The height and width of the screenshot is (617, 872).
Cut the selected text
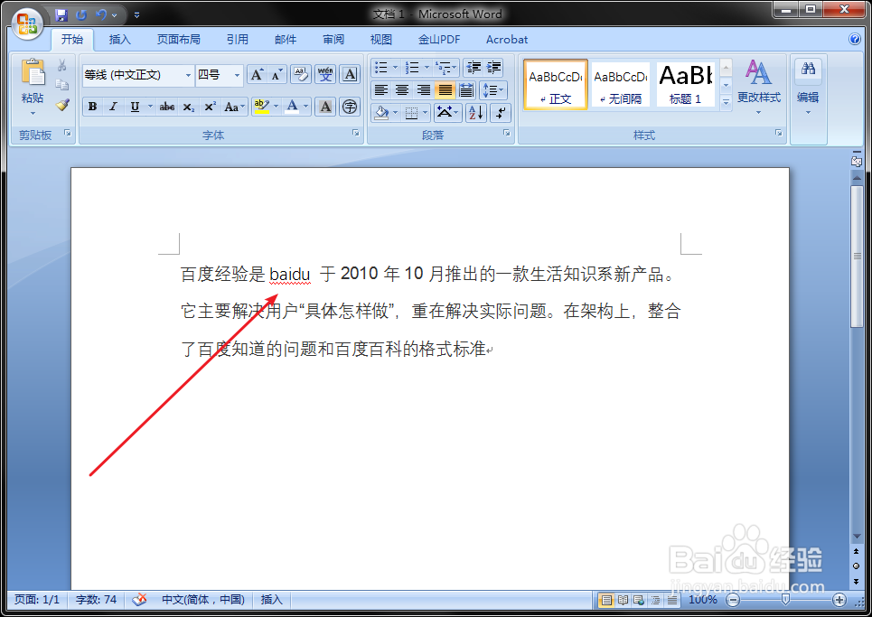[x=61, y=66]
